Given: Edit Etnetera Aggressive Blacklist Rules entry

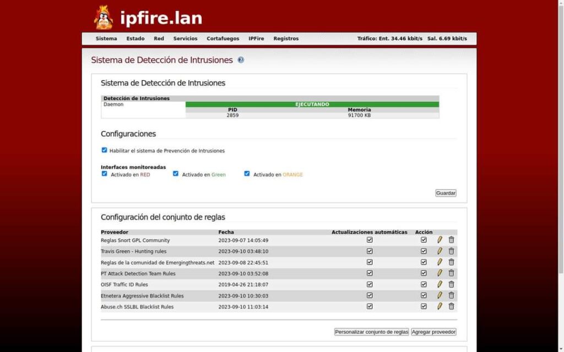Looking at the screenshot, I should [440, 295].
